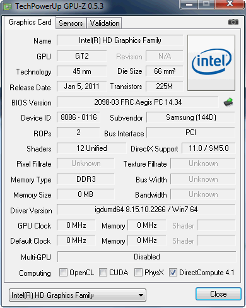The height and width of the screenshot is (308, 246).
Task: Click the Multi-GPU field showing Disabled
Action: pyautogui.click(x=147, y=257)
